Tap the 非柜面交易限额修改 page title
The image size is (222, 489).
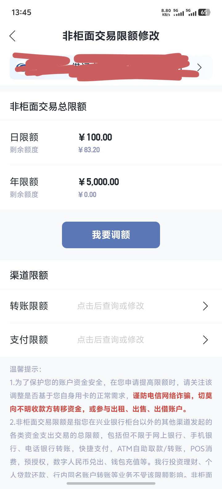tap(111, 36)
